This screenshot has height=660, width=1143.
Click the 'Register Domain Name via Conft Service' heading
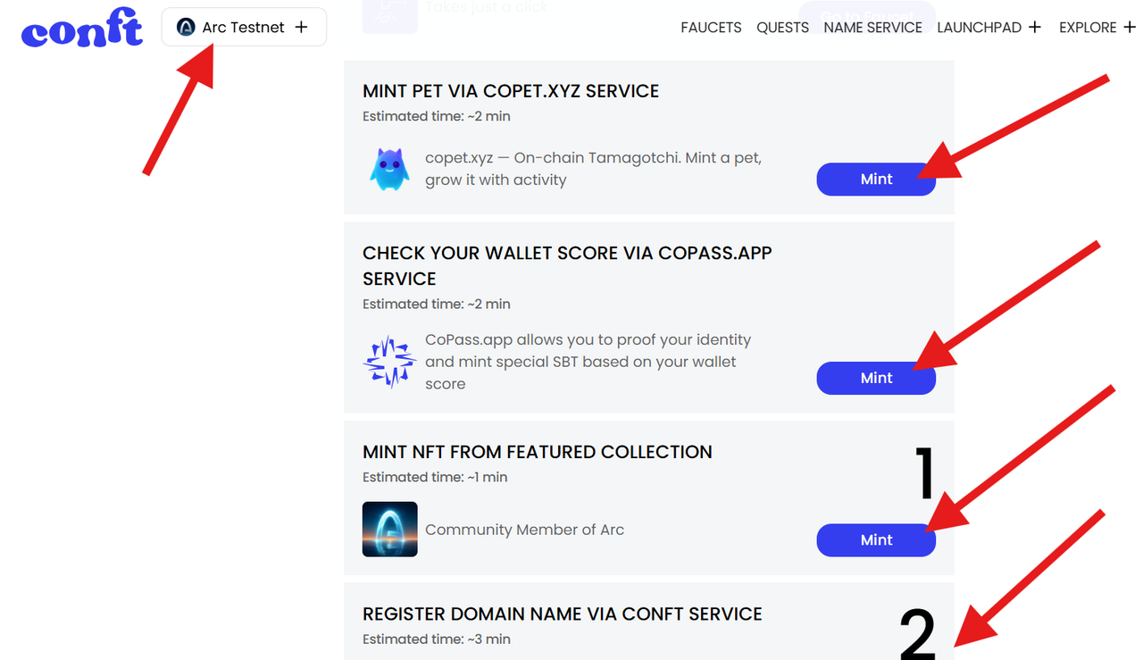point(563,614)
